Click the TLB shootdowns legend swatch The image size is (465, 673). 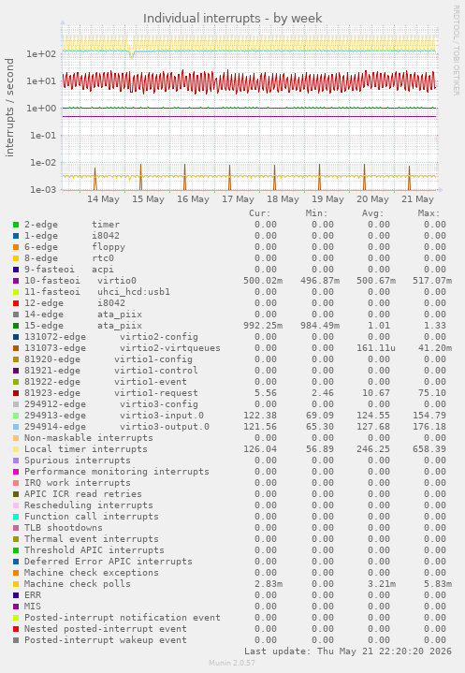coord(16,528)
